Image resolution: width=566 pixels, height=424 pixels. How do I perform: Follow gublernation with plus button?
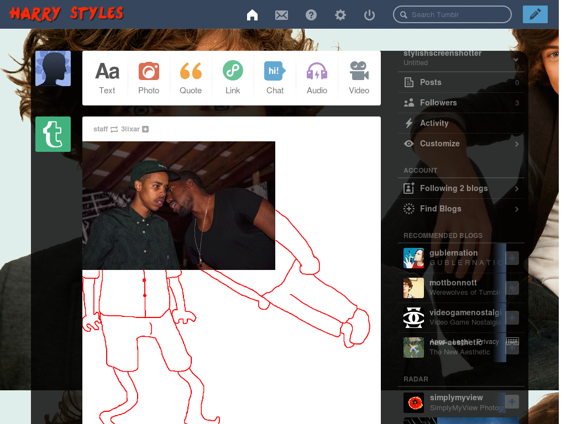[512, 258]
